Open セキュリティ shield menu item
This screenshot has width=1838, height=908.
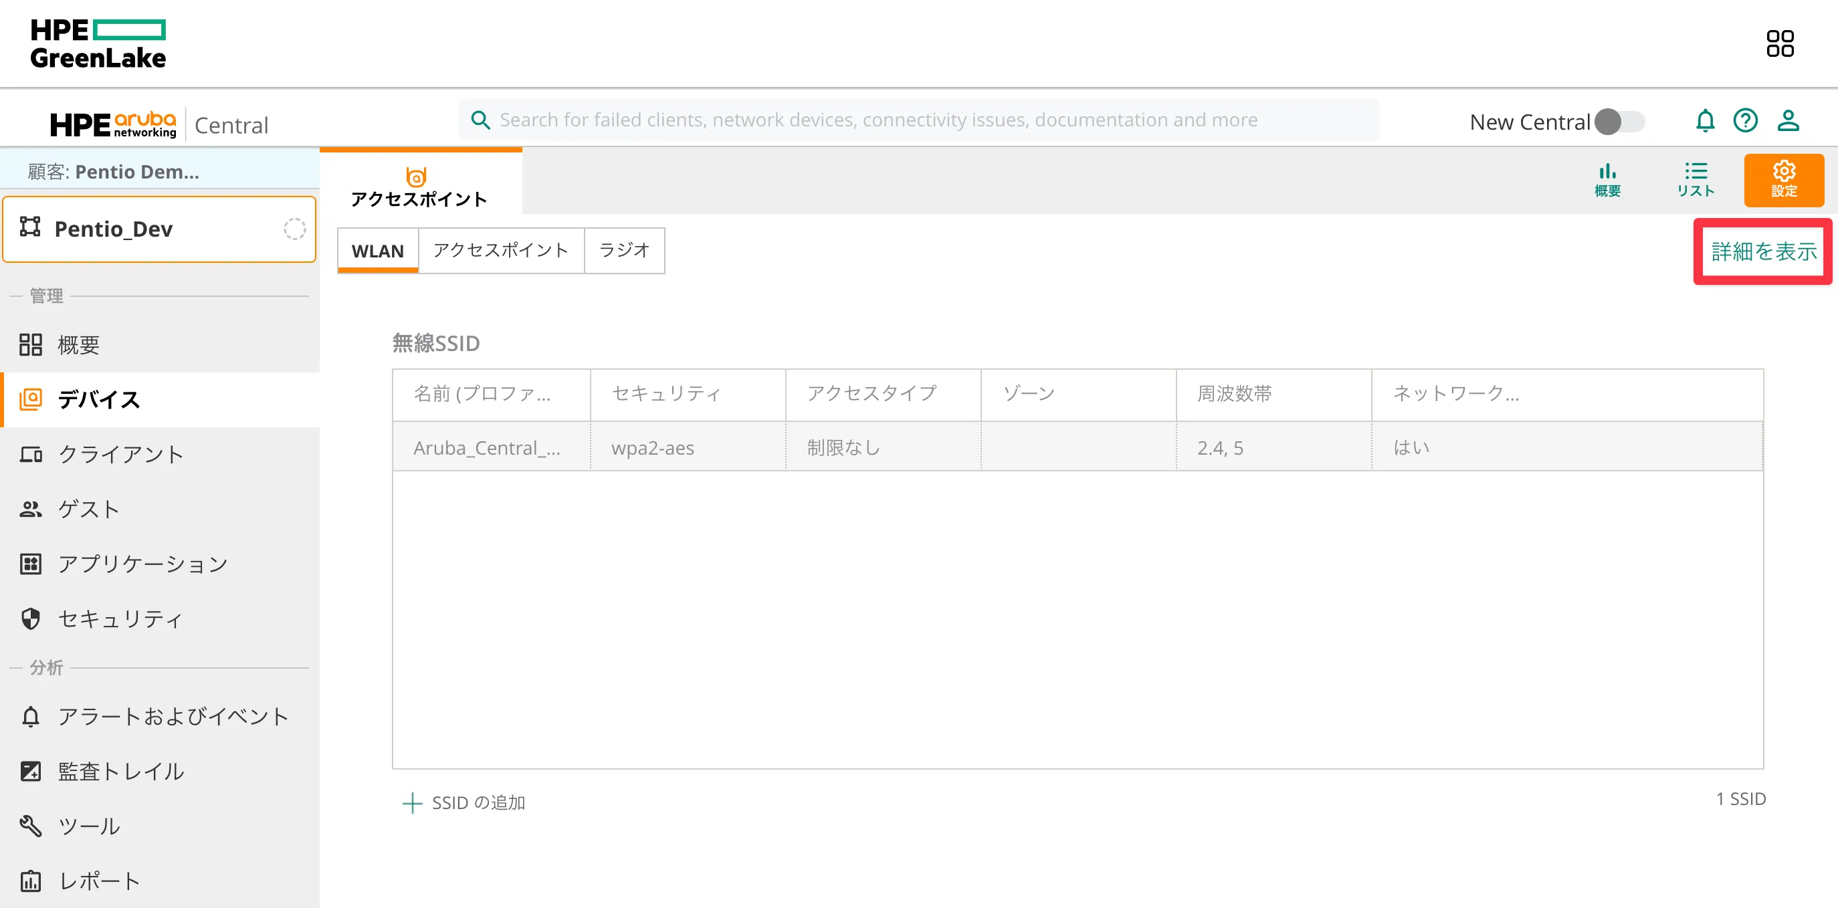(x=120, y=618)
